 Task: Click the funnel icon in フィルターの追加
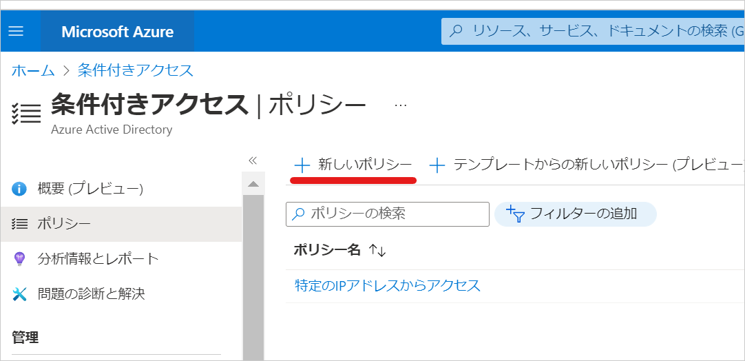pyautogui.click(x=516, y=214)
